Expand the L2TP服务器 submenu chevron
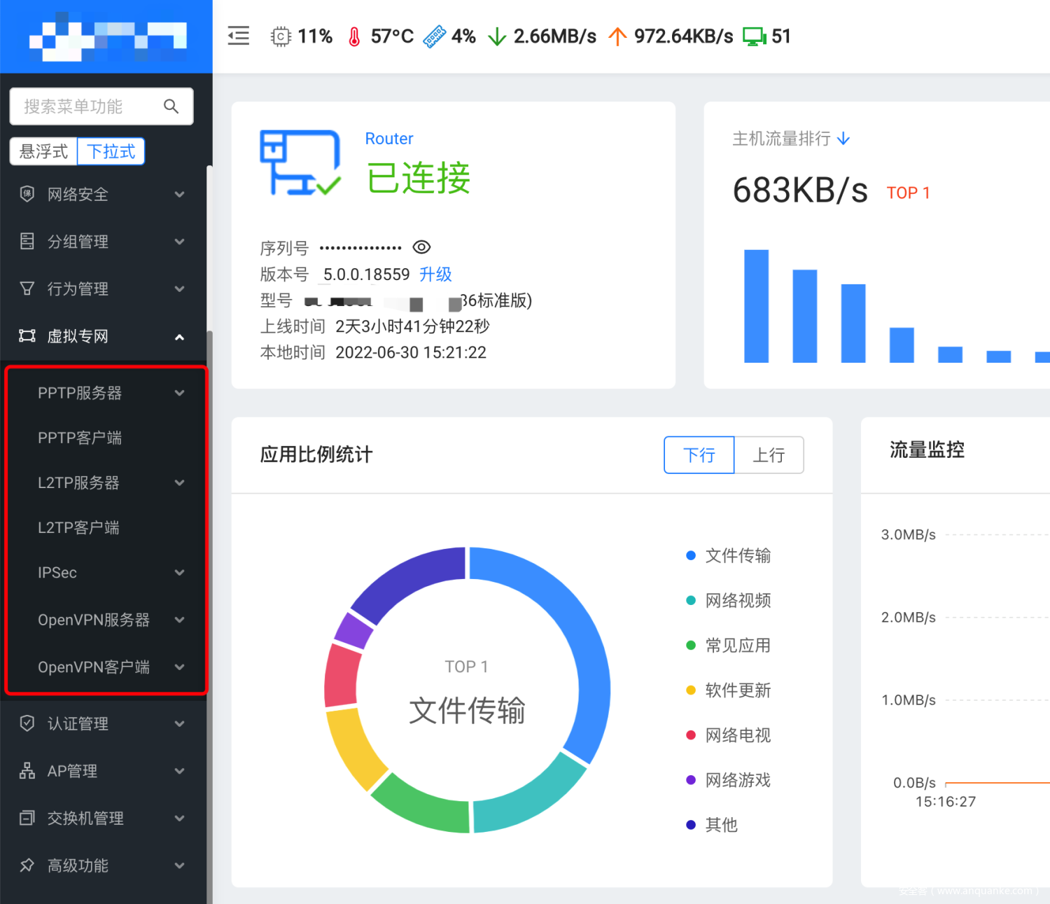The width and height of the screenshot is (1050, 904). click(x=180, y=482)
